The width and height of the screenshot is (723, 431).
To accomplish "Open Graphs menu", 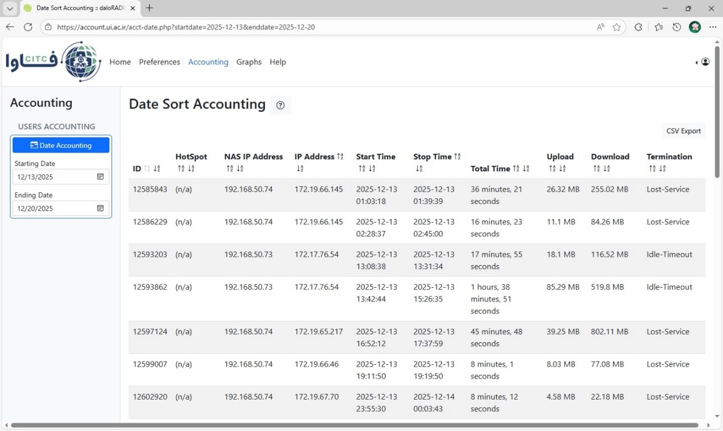I will tap(249, 62).
